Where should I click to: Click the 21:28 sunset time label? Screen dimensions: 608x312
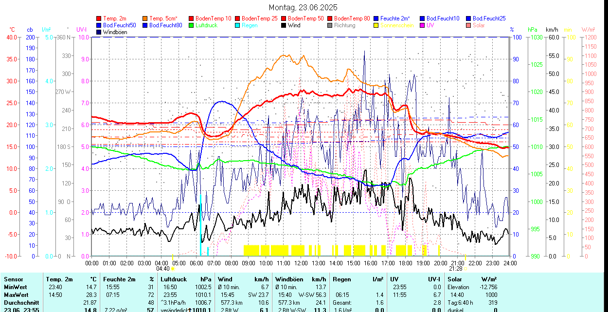(x=456, y=269)
